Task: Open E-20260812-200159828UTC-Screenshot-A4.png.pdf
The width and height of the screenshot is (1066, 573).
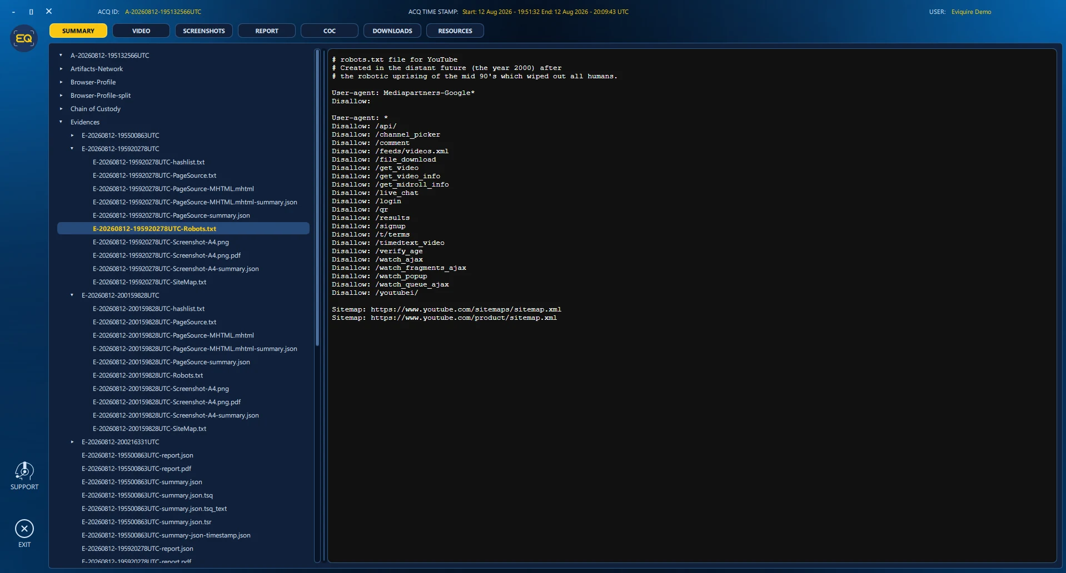Action: click(167, 402)
